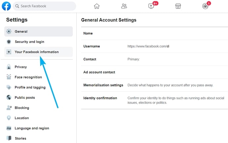The width and height of the screenshot is (228, 143).
Task: Open Memorialisation settings row
Action: [154, 85]
